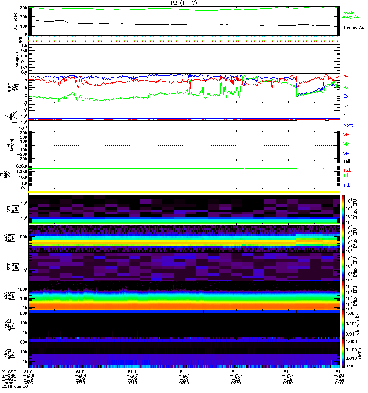
Task: Click the AE Index axis label
Action: pyautogui.click(x=16, y=22)
